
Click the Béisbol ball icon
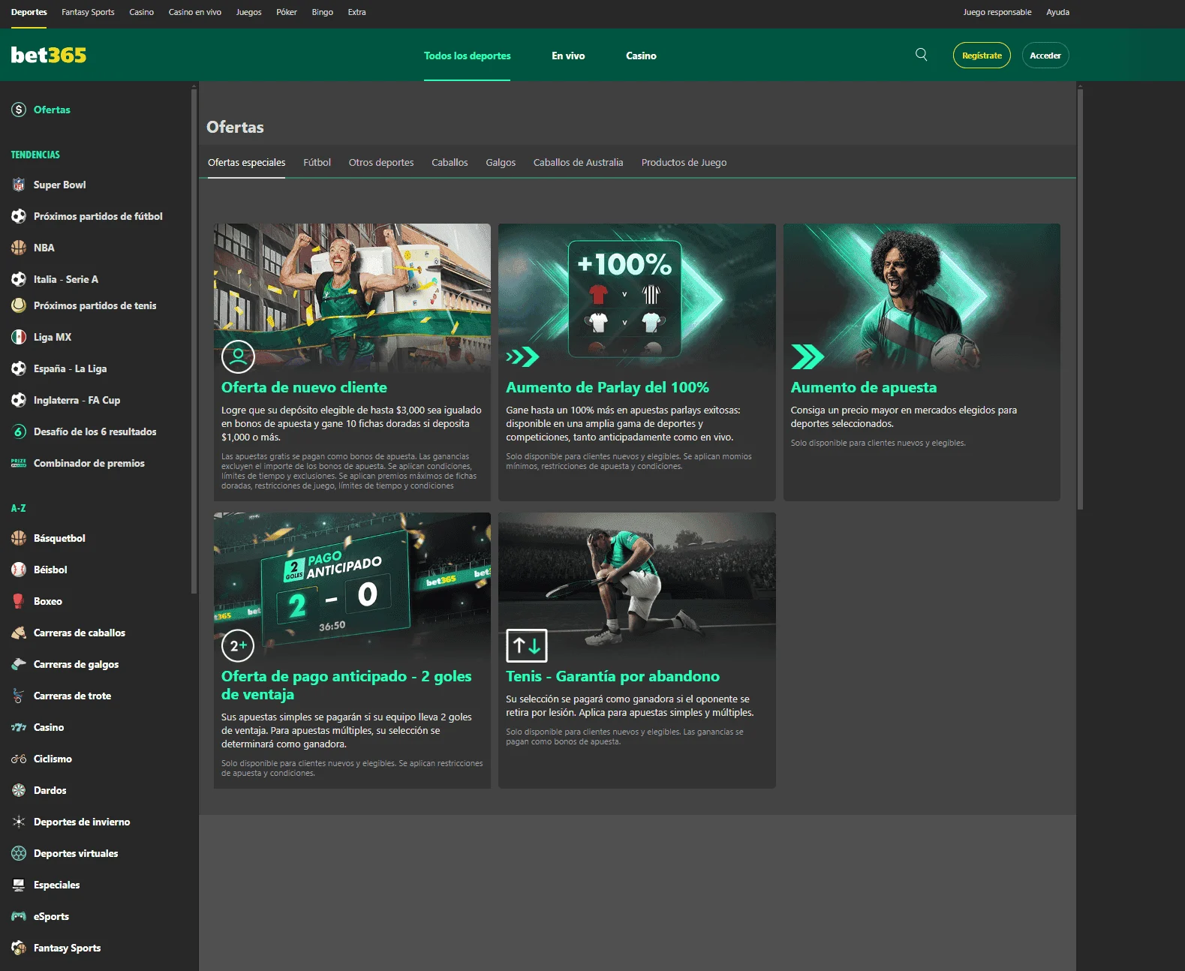[19, 570]
